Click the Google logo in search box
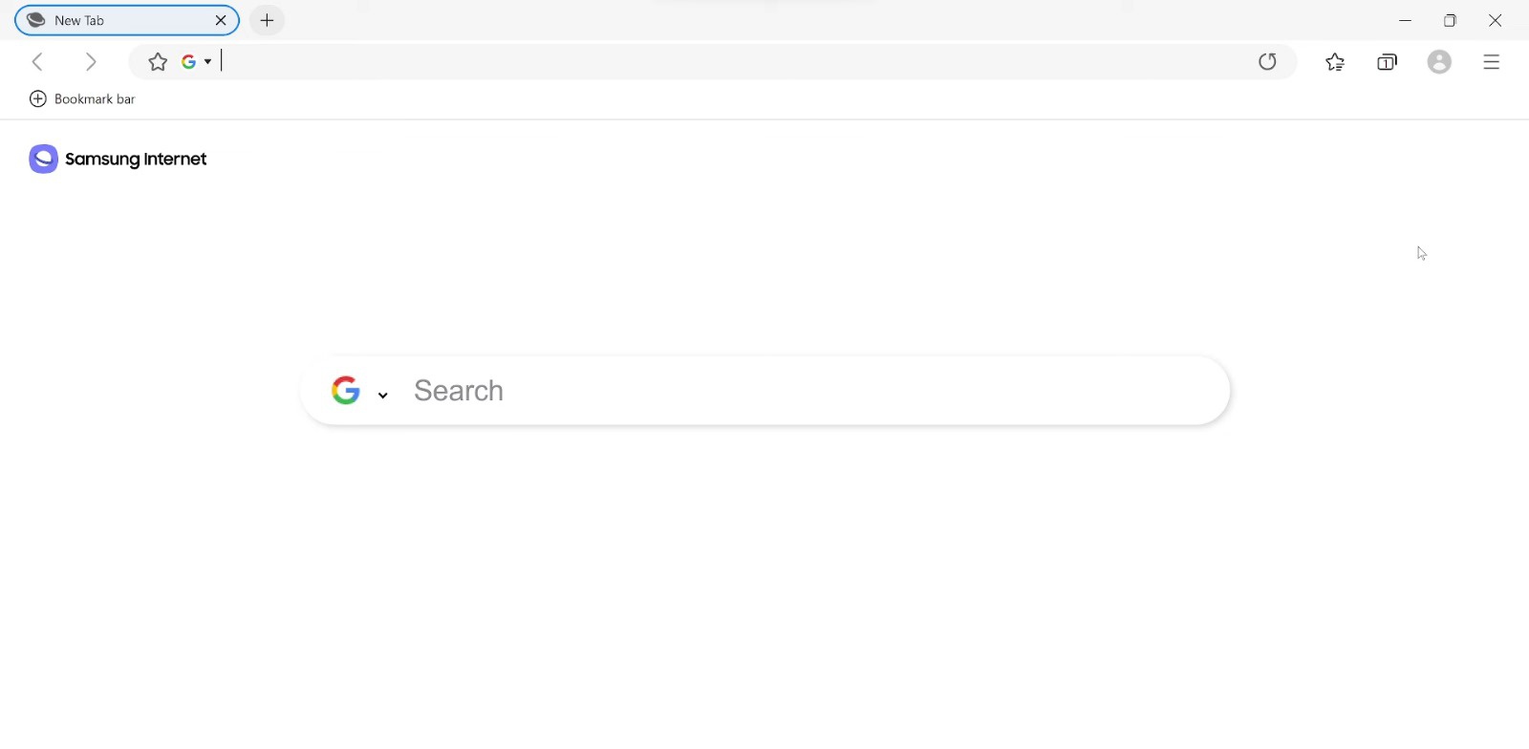1529x749 pixels. (x=346, y=390)
